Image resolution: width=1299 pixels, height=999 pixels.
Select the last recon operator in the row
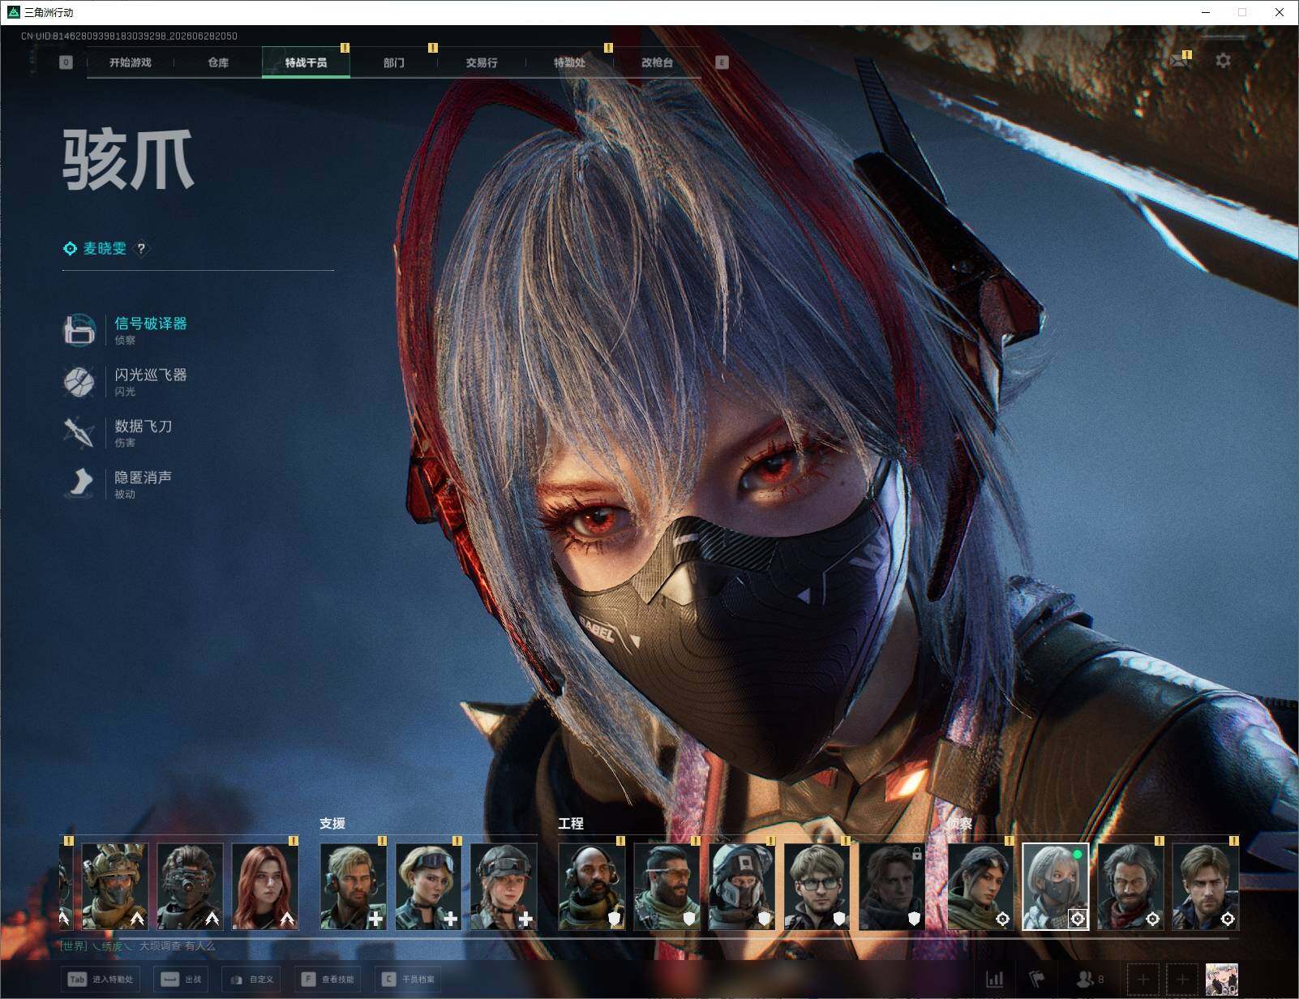pos(1206,886)
